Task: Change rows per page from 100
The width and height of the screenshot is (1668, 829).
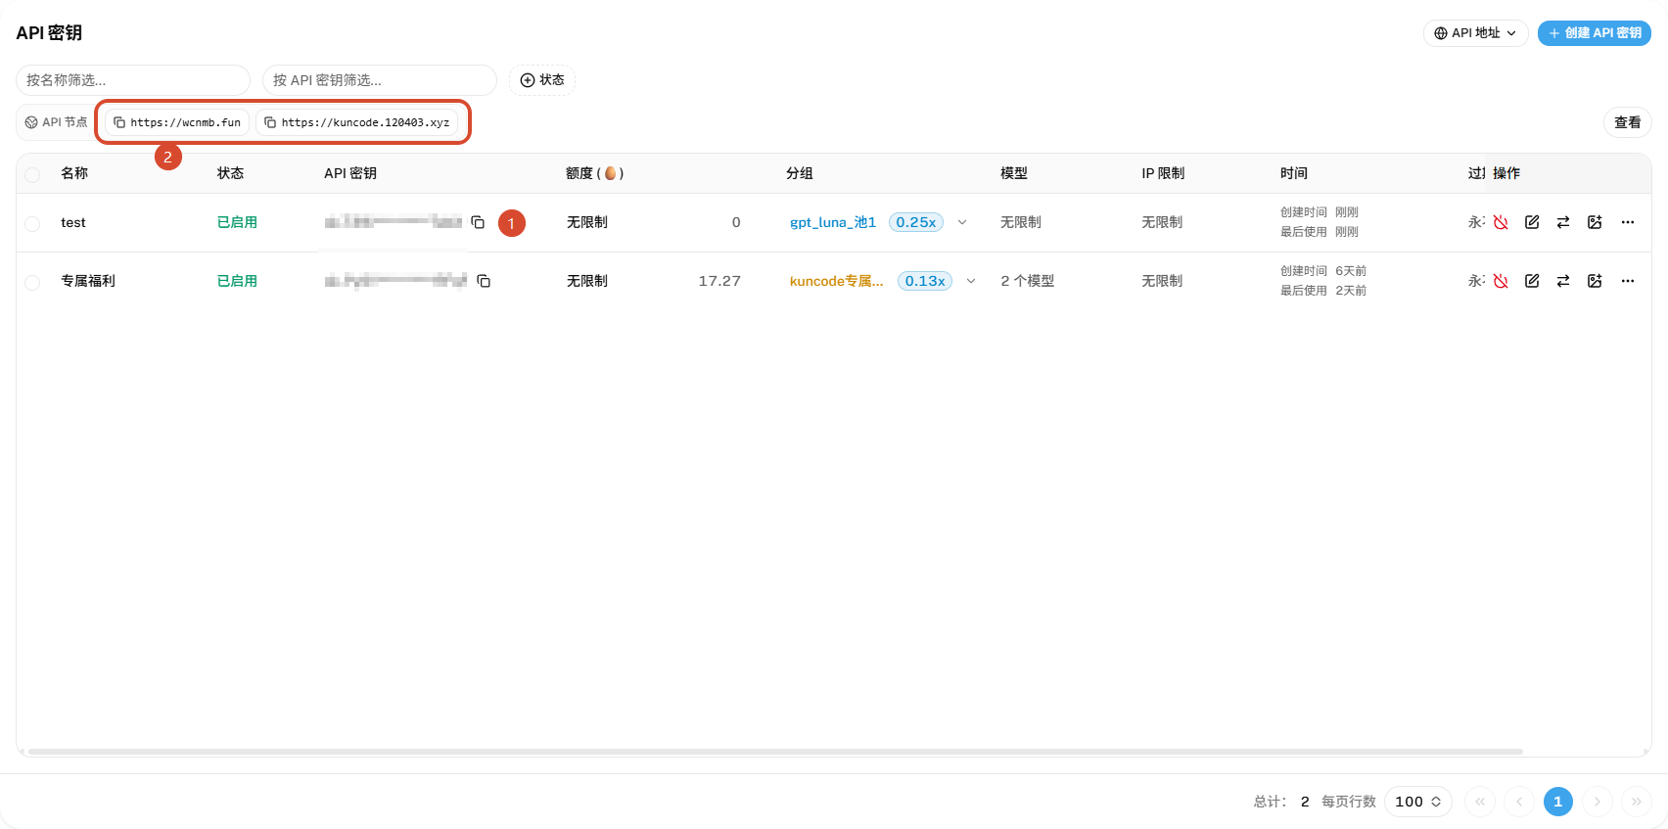Action: point(1417,802)
